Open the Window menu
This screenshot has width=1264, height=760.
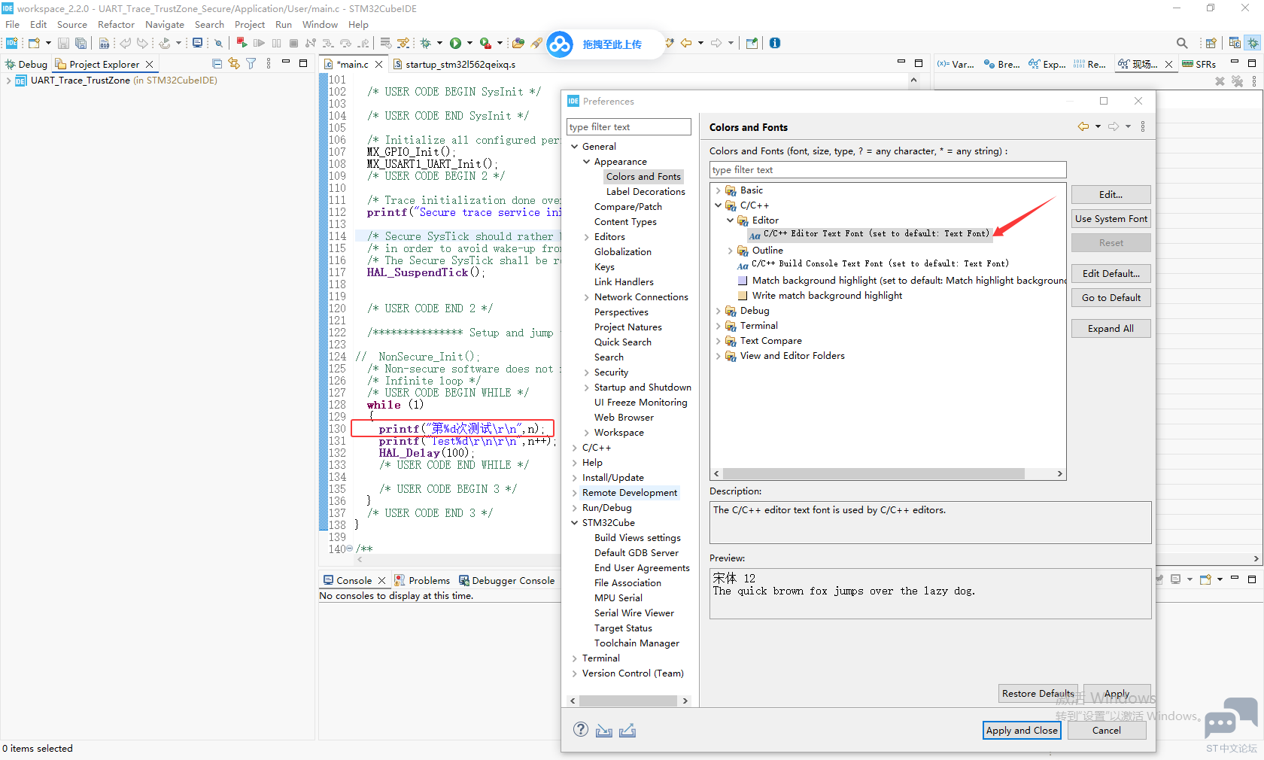[x=320, y=24]
